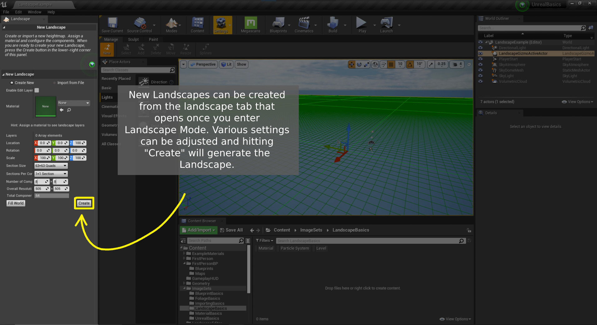Image resolution: width=597 pixels, height=325 pixels.
Task: Open the Settings toolbar icon
Action: pyautogui.click(x=221, y=25)
